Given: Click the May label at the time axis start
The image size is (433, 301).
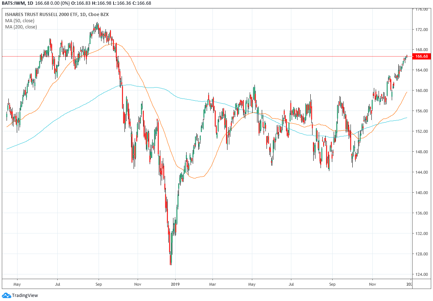Looking at the screenshot, I should [x=17, y=284].
